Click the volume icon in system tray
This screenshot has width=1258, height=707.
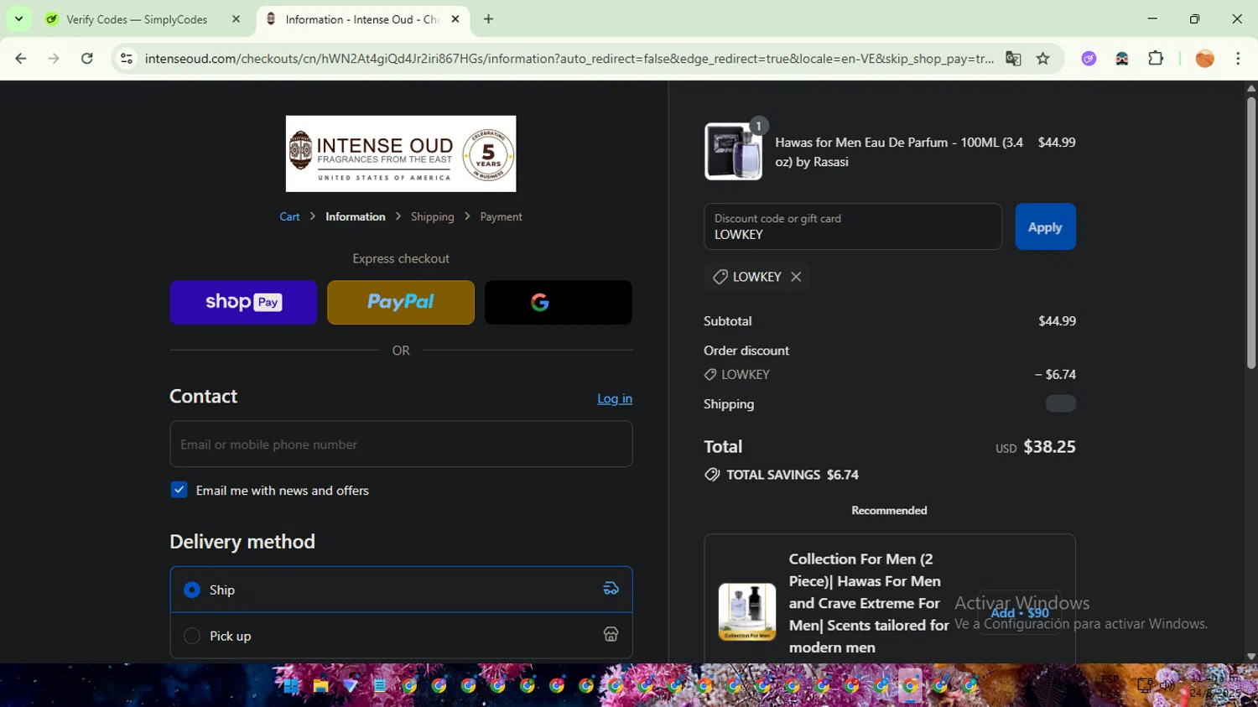pyautogui.click(x=1167, y=685)
